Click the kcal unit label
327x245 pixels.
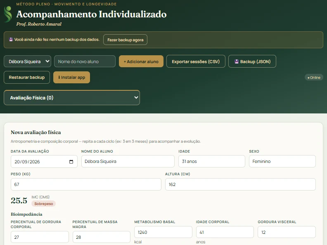[138, 242]
